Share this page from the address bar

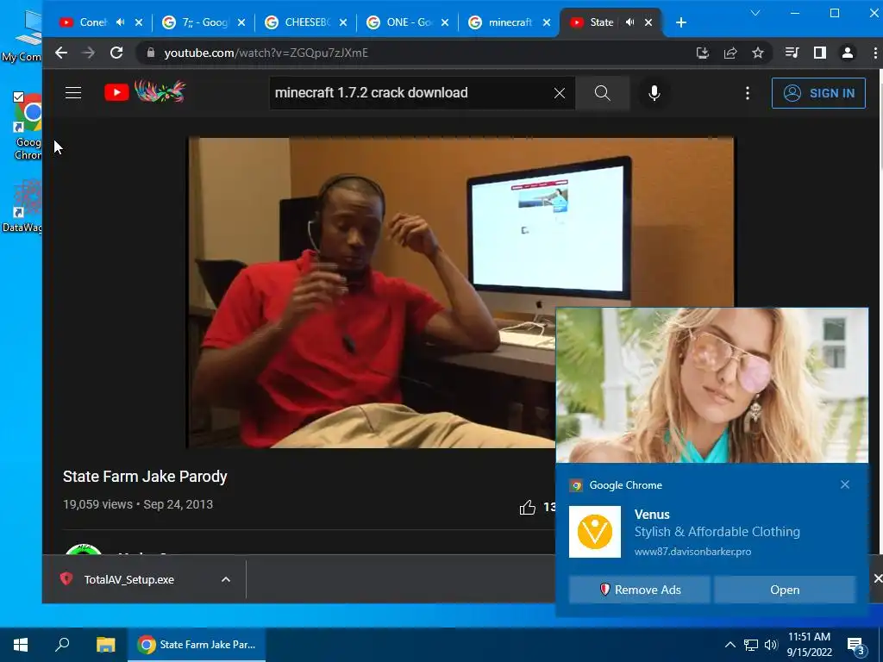(730, 53)
